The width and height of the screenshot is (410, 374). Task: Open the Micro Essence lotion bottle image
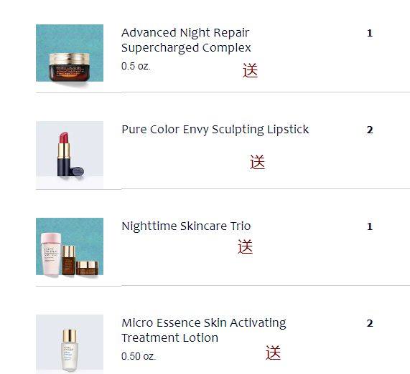pyautogui.click(x=70, y=344)
